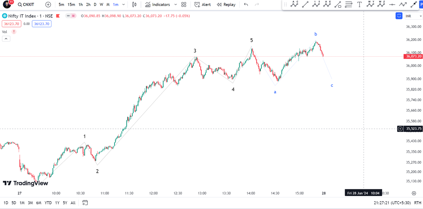Viewport: 423px width, 209px height.
Task: Open the go-to-date calendar icon
Action: pos(85,203)
